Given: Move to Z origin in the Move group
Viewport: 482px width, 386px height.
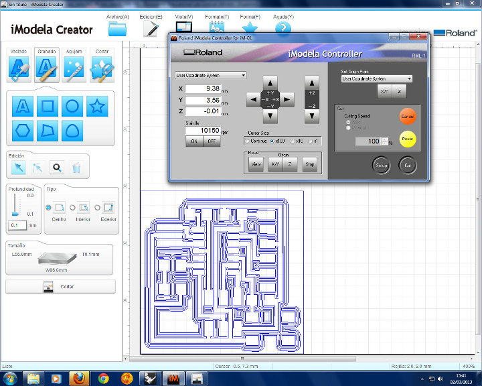Looking at the screenshot, I should pos(290,164).
